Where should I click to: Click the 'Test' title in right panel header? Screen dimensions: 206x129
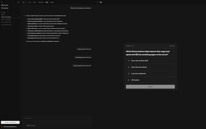point(101,2)
